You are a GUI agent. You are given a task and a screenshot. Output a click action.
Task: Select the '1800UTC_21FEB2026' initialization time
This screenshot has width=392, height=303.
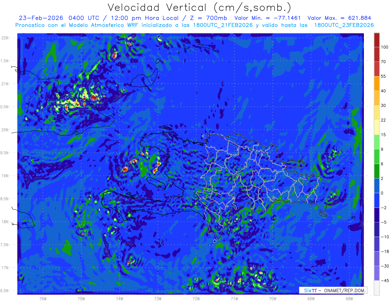coord(222,25)
